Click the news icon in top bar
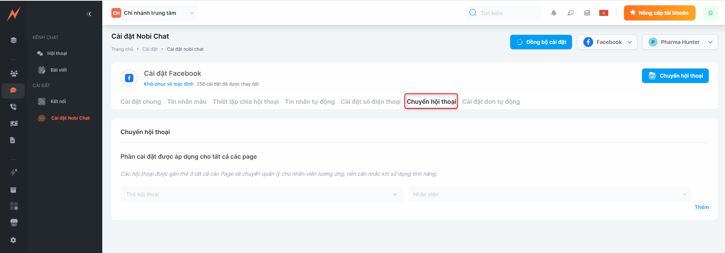This screenshot has height=253, width=725. pyautogui.click(x=587, y=13)
